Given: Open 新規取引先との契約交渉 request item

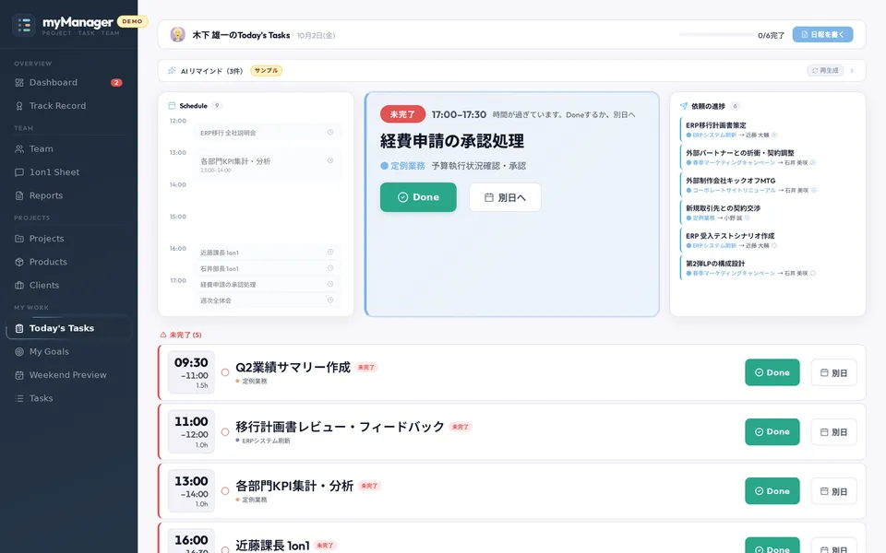Looking at the screenshot, I should pyautogui.click(x=769, y=212).
